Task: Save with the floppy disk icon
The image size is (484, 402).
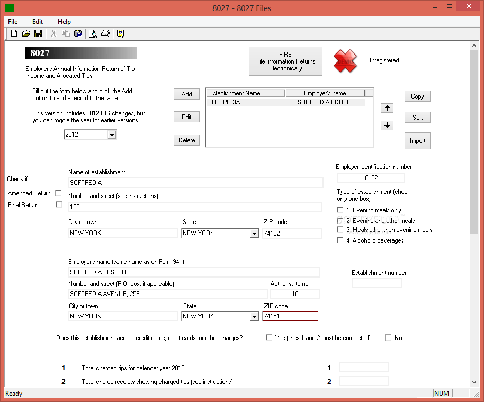Action: click(x=38, y=33)
